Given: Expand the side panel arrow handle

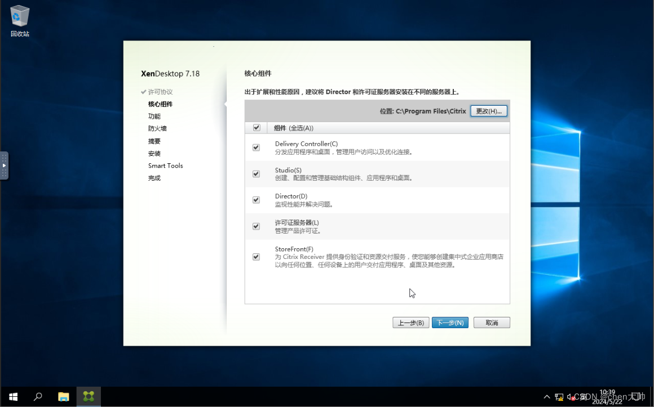Looking at the screenshot, I should point(4,166).
